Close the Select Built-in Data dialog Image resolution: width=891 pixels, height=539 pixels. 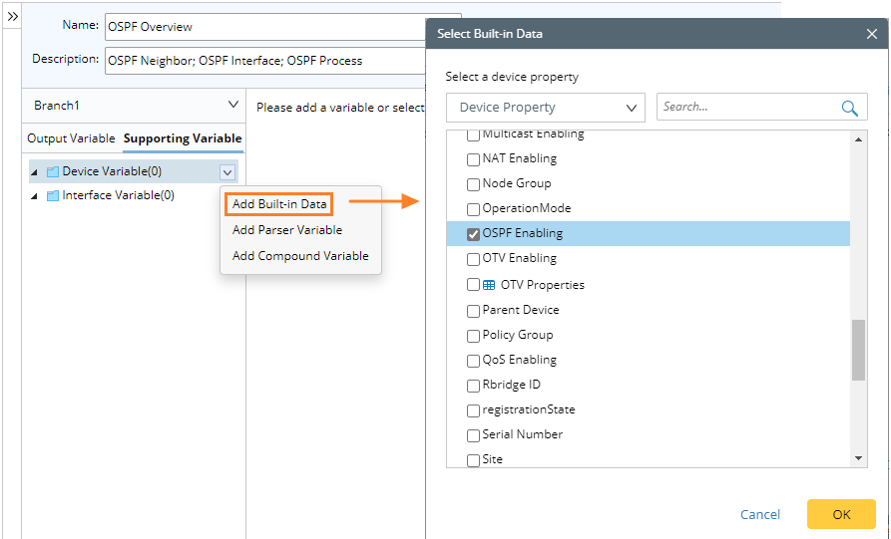(872, 34)
